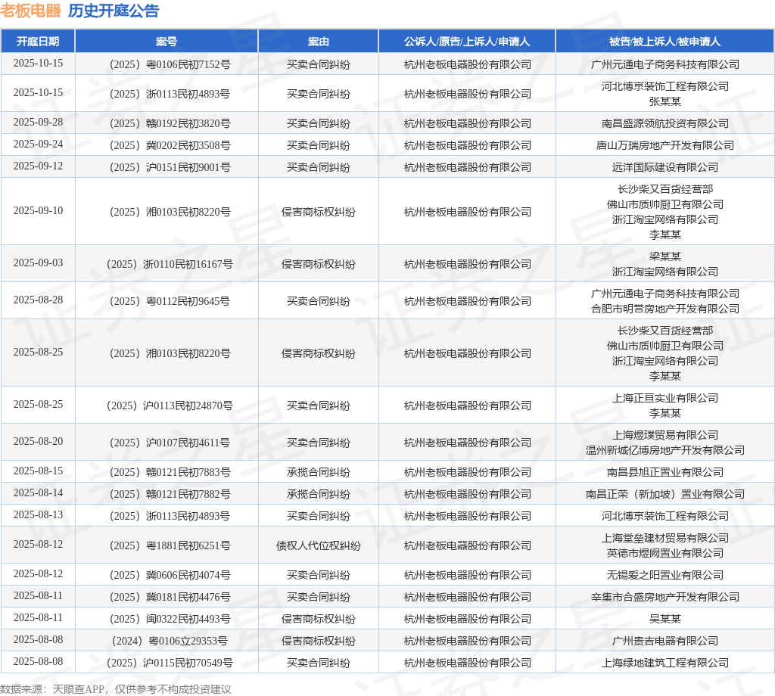
Task: Click the 老板电器 title text
Action: point(30,11)
